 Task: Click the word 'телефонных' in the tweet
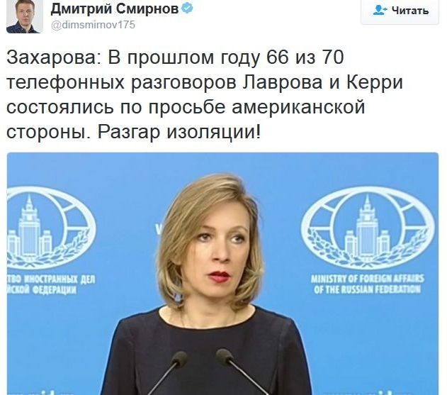(x=65, y=83)
